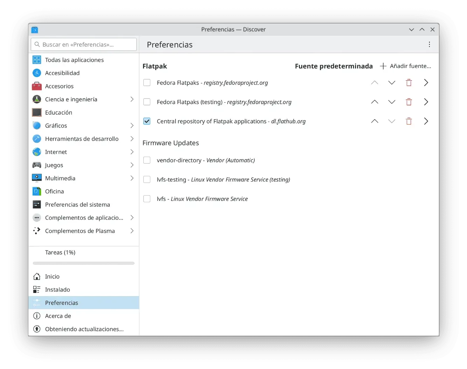Toggle the vendor-directory firmware source
This screenshot has width=467, height=369.
tap(147, 160)
